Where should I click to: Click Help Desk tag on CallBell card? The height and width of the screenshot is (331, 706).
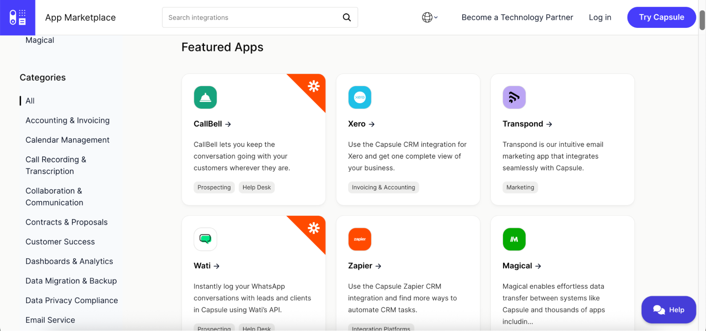point(257,188)
